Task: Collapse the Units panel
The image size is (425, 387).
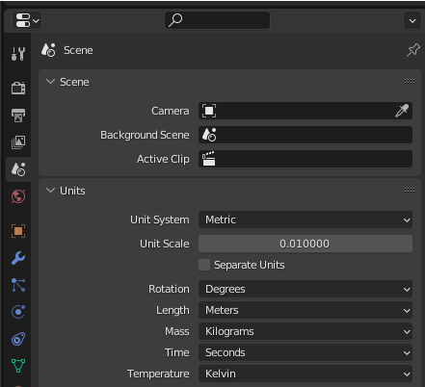Action: coord(50,191)
